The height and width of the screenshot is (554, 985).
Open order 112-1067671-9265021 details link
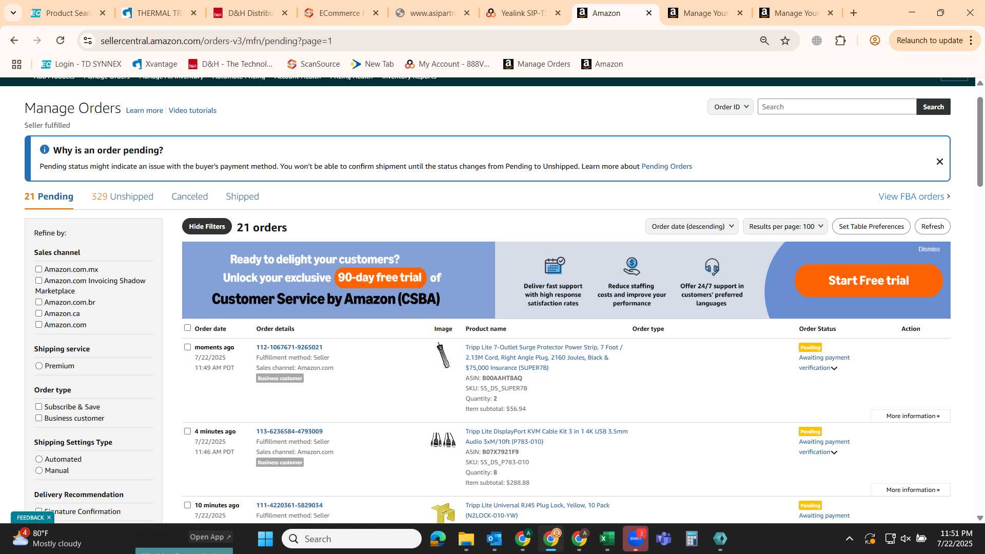tap(289, 347)
